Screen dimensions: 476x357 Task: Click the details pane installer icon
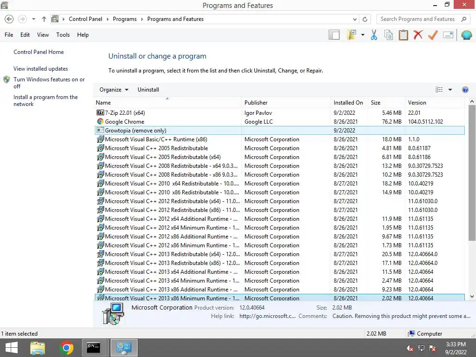[113, 314]
